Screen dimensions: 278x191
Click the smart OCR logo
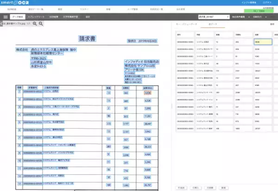16,3
